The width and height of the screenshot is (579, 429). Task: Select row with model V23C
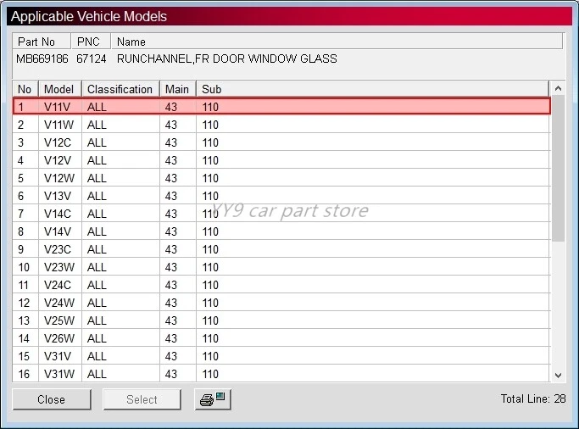(281, 249)
